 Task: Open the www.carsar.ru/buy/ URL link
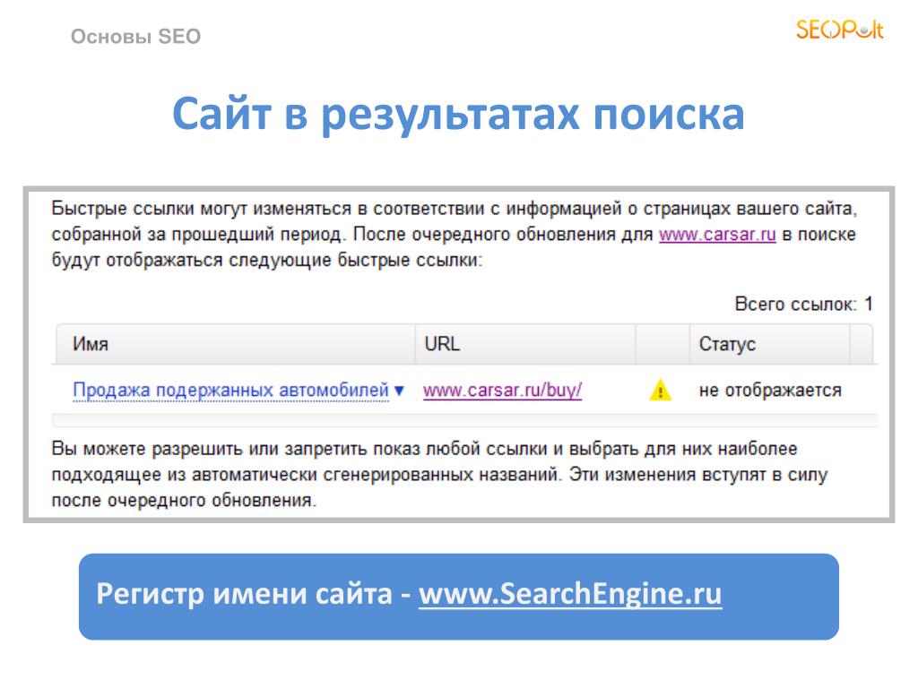[x=502, y=390]
